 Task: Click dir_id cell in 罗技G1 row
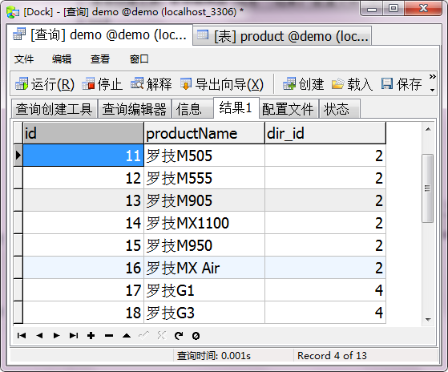(x=325, y=290)
